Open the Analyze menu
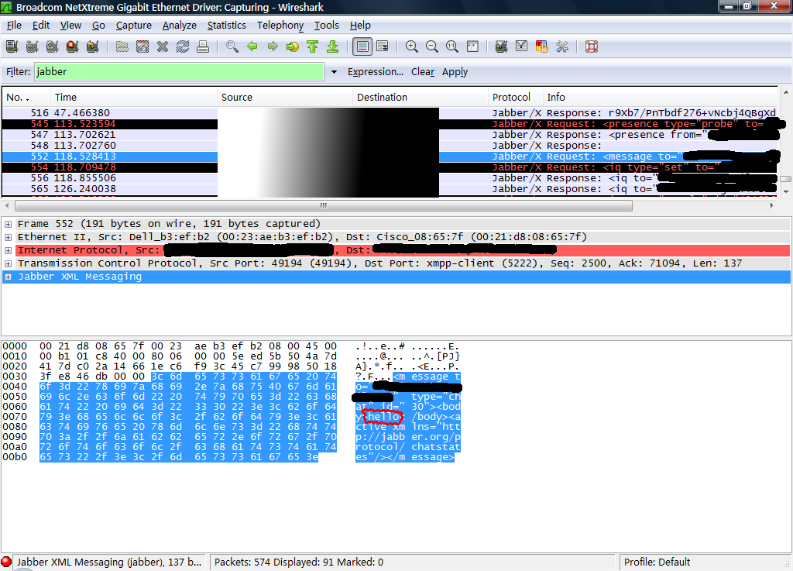This screenshot has width=793, height=571. click(180, 26)
